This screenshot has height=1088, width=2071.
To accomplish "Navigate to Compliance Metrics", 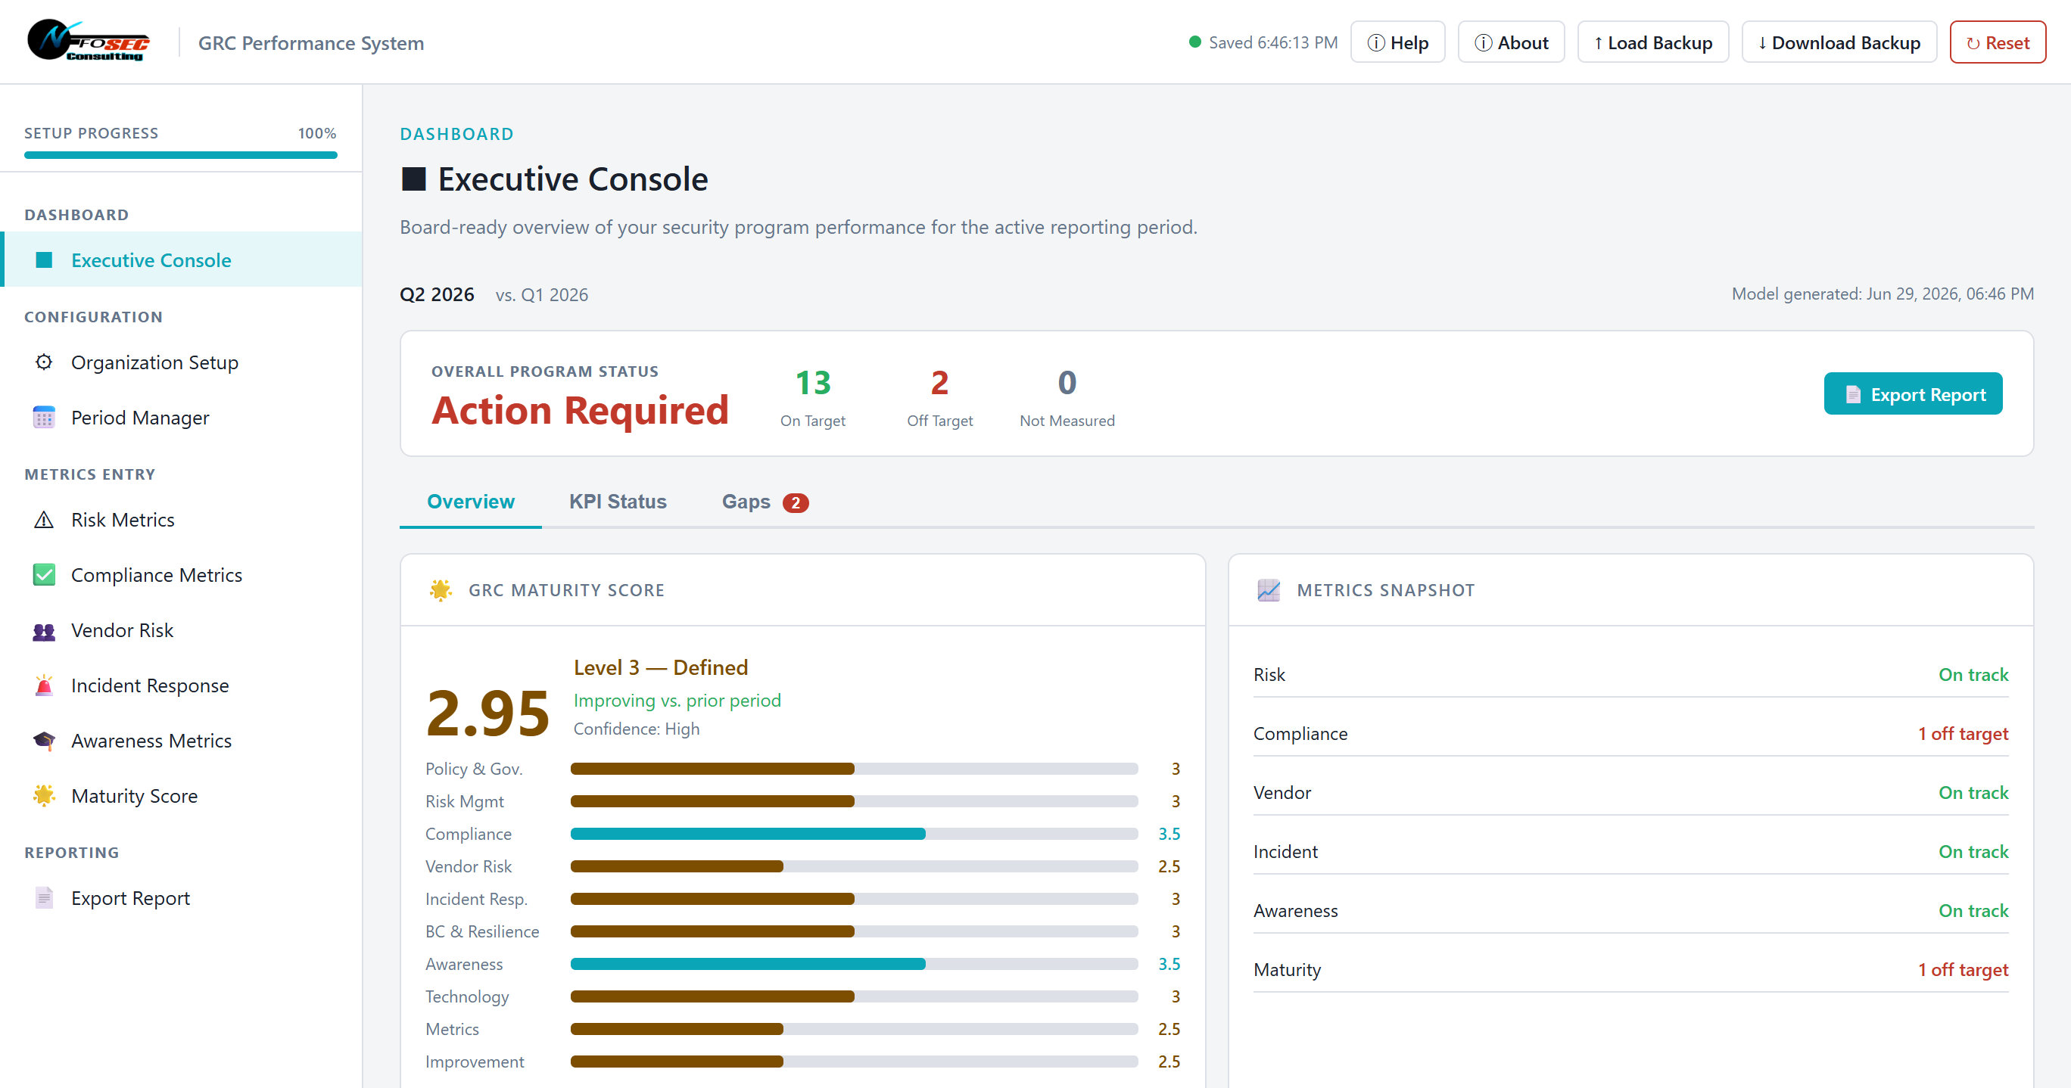I will click(x=182, y=574).
